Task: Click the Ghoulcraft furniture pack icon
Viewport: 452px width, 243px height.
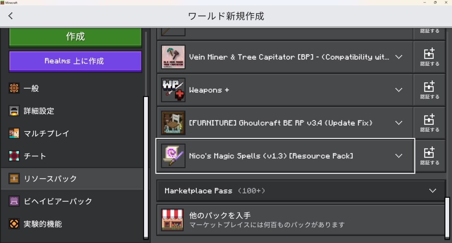Action: click(173, 123)
